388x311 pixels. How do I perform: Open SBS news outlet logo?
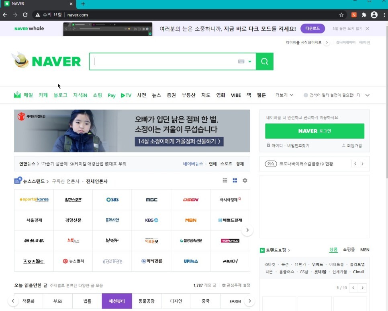point(112,200)
